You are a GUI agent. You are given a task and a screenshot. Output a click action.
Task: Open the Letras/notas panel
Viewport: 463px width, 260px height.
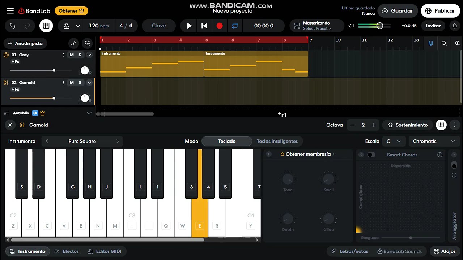[350, 251]
